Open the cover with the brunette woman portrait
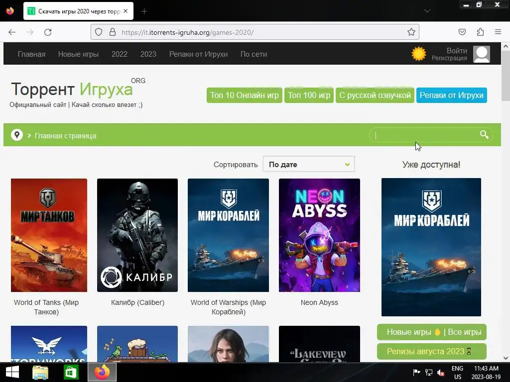This screenshot has height=382, width=510. [228, 344]
